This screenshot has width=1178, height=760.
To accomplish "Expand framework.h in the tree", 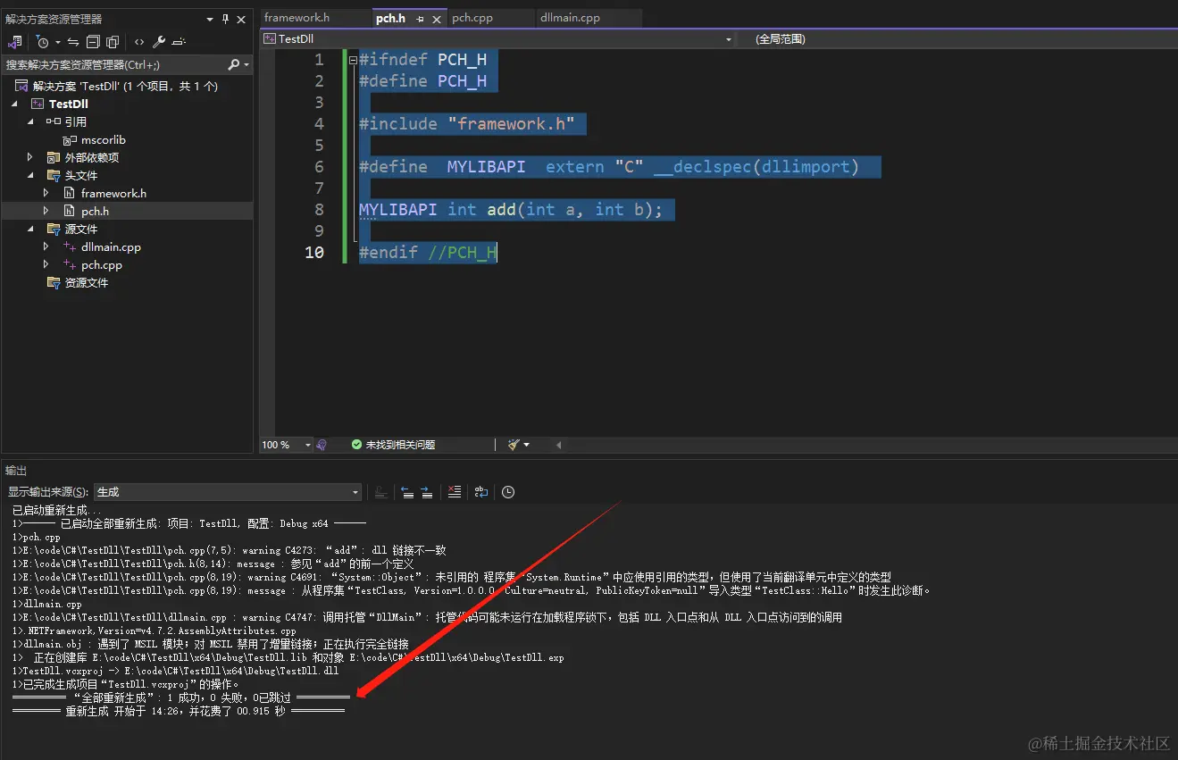I will coord(46,193).
